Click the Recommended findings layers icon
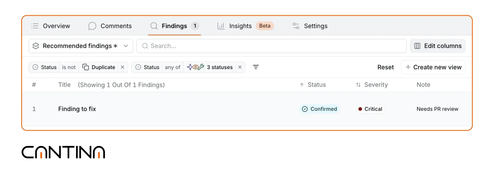Viewport: 494px width, 174px height. 36,46
